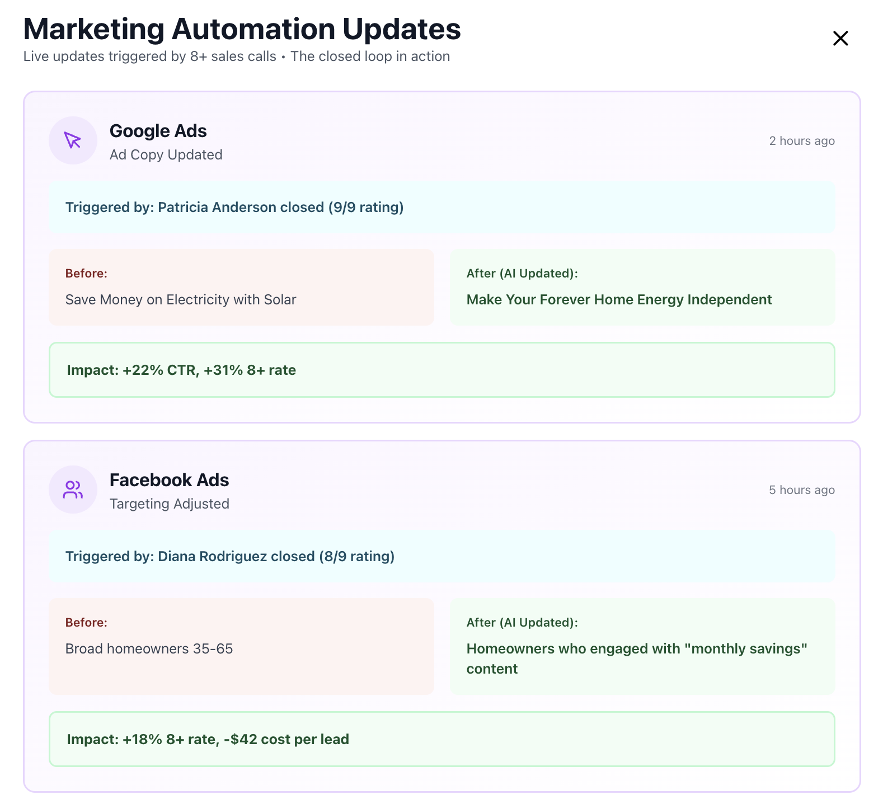Click the "2 hours ago" timestamp
This screenshot has width=883, height=809.
(801, 141)
